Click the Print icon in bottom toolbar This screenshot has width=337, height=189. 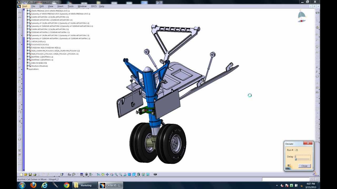pos(34,174)
